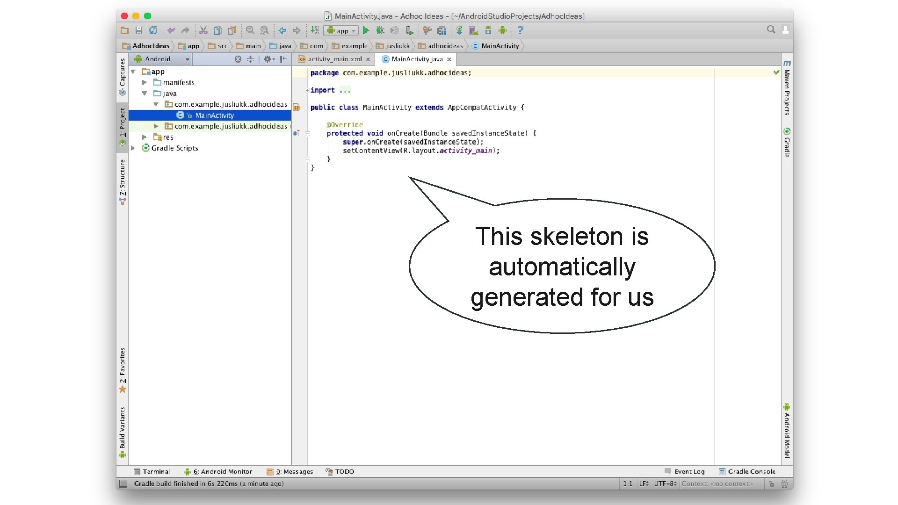Run the app with the green play button
This screenshot has height=505, width=898.
coord(366,30)
